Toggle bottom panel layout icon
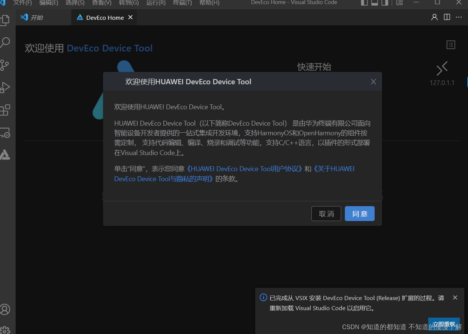 (375, 3)
